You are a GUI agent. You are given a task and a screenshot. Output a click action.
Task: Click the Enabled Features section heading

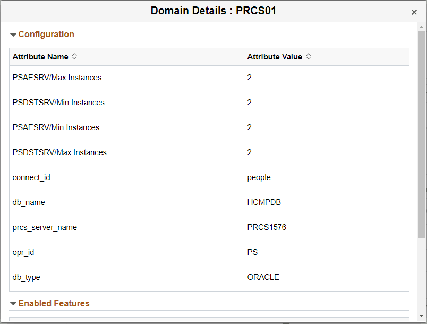click(54, 303)
